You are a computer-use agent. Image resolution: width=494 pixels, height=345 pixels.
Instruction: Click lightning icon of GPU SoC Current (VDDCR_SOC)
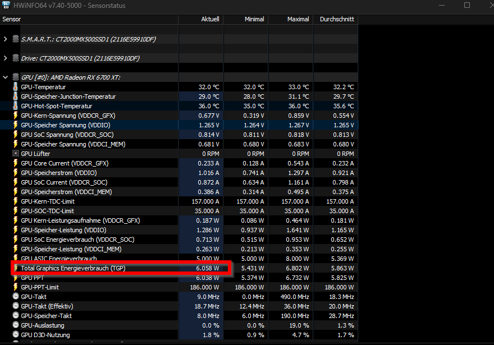[16, 182]
